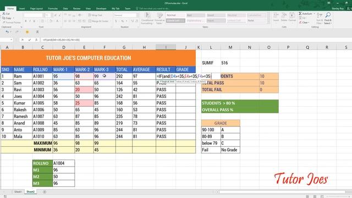The width and height of the screenshot is (352, 198).
Task: Toggle Italic formatting
Action: (30, 21)
